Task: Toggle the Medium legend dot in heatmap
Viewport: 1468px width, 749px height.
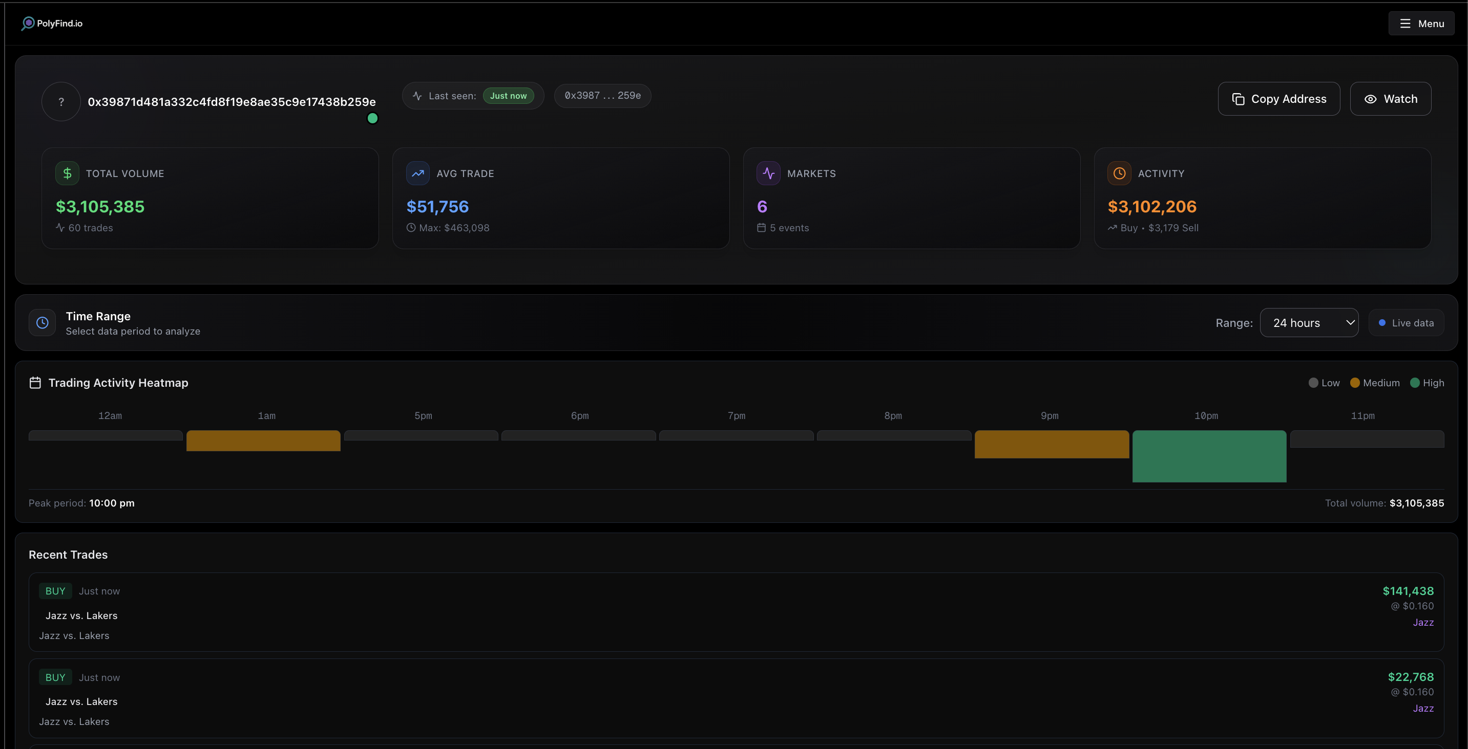Action: coord(1355,383)
